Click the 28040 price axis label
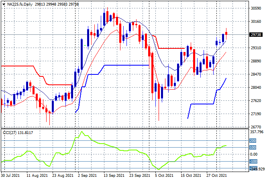 [256, 88]
